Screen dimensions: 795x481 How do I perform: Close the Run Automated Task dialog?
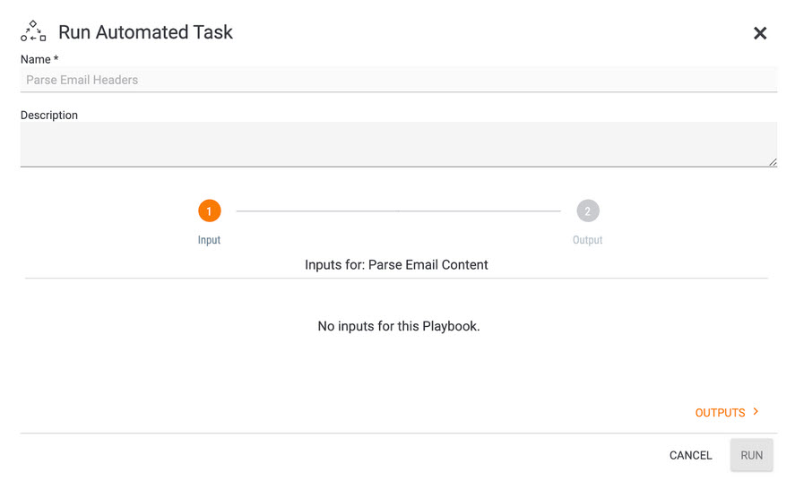click(759, 33)
